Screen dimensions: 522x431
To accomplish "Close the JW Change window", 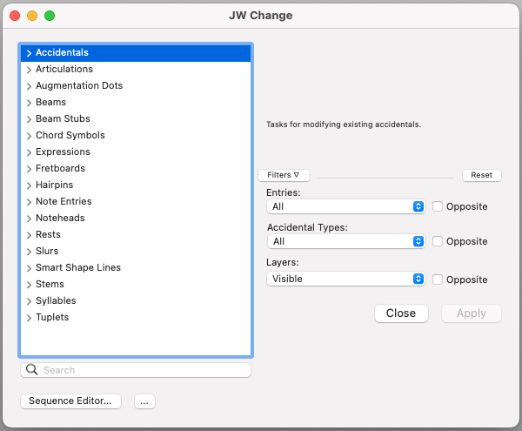I will click(15, 16).
